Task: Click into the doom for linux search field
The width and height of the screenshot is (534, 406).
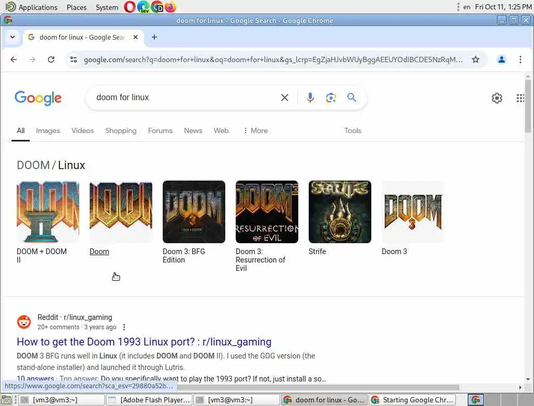Action: 184,98
